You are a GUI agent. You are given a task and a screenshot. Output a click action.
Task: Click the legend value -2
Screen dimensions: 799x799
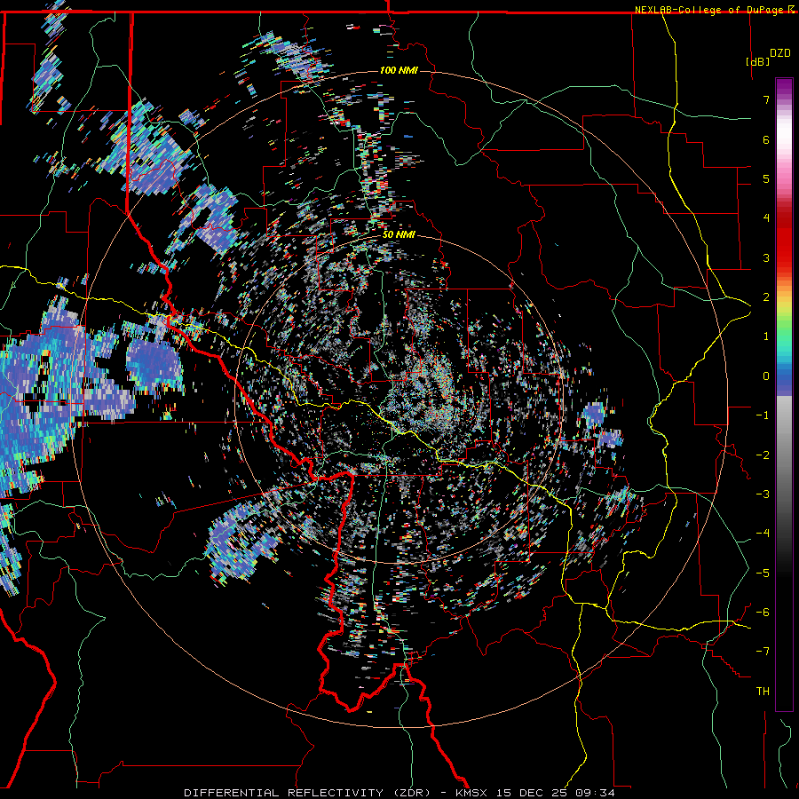click(x=763, y=455)
